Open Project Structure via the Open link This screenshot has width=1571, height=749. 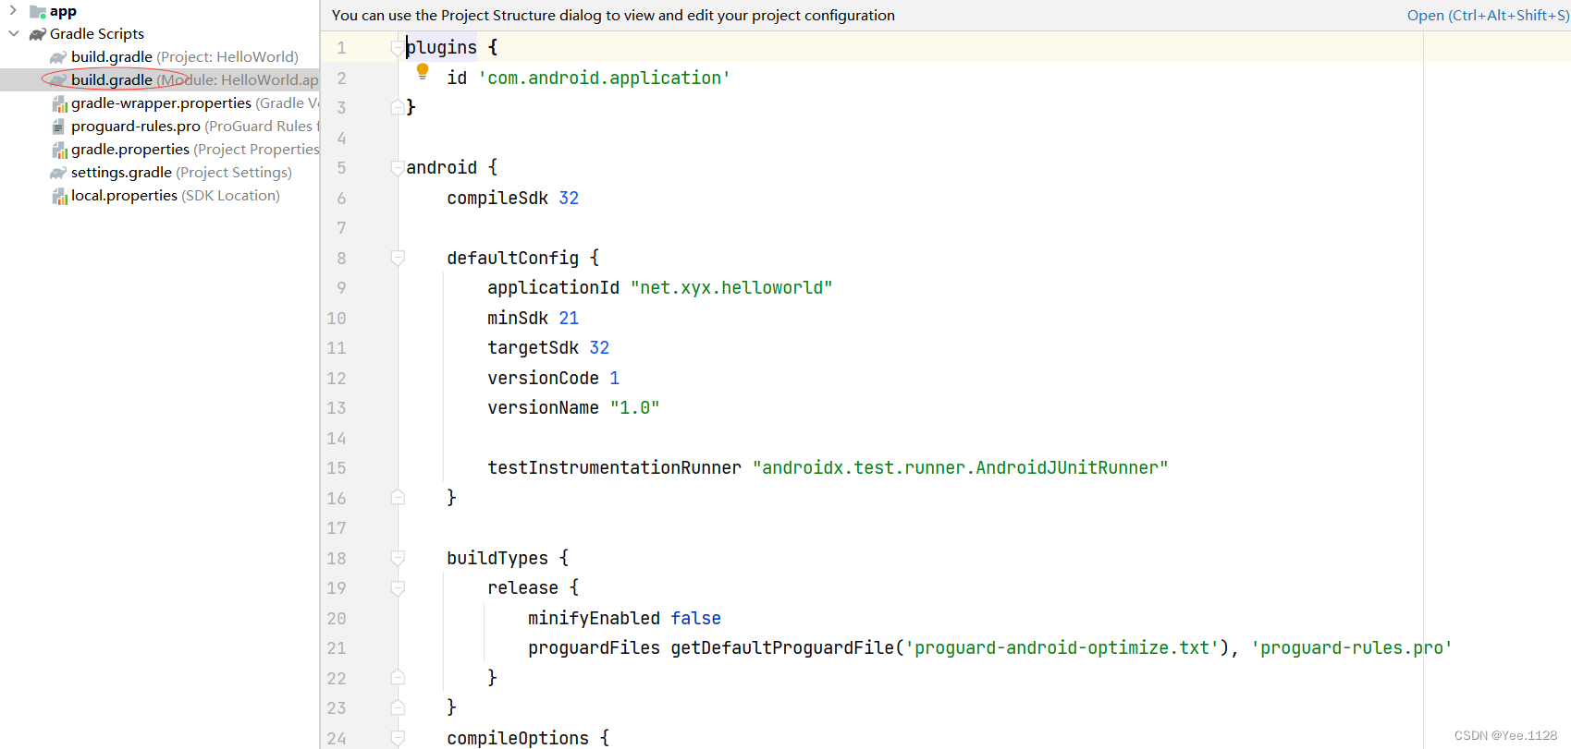tap(1488, 16)
